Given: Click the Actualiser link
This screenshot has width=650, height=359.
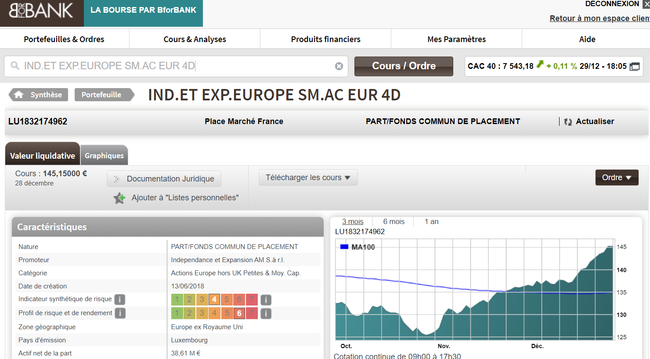Looking at the screenshot, I should (595, 121).
